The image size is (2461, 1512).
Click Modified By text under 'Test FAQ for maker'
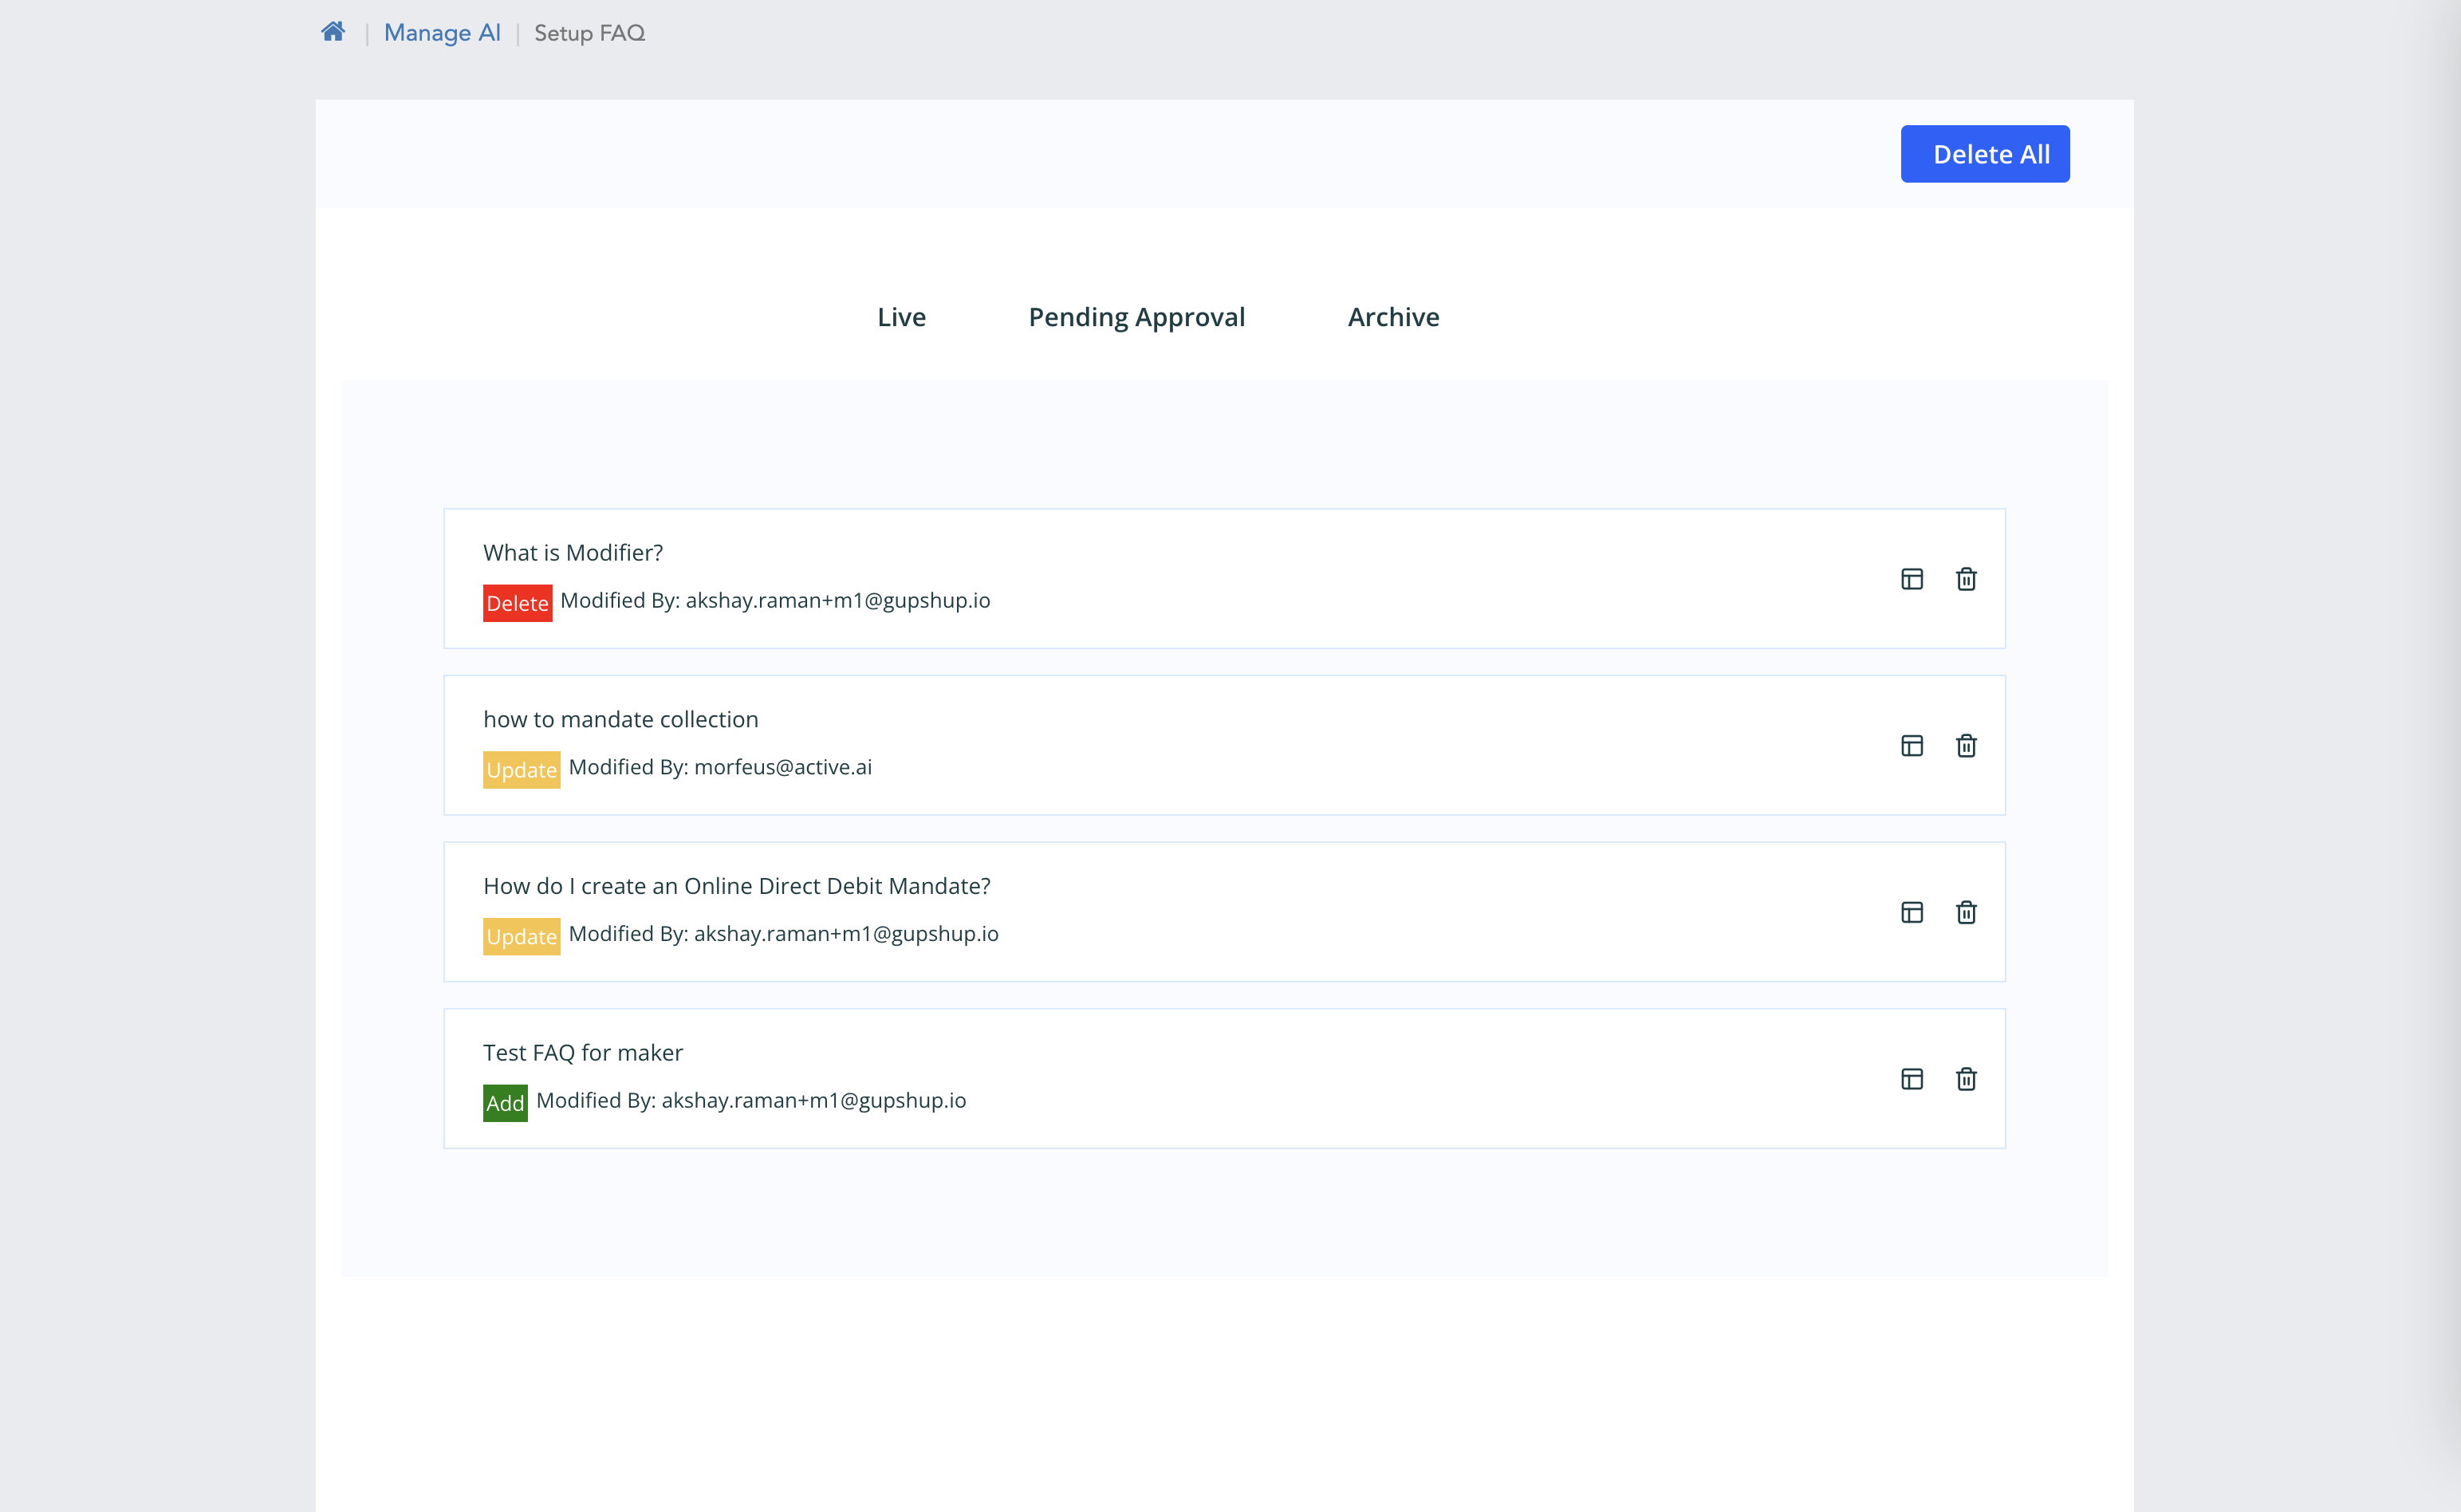coord(751,1100)
